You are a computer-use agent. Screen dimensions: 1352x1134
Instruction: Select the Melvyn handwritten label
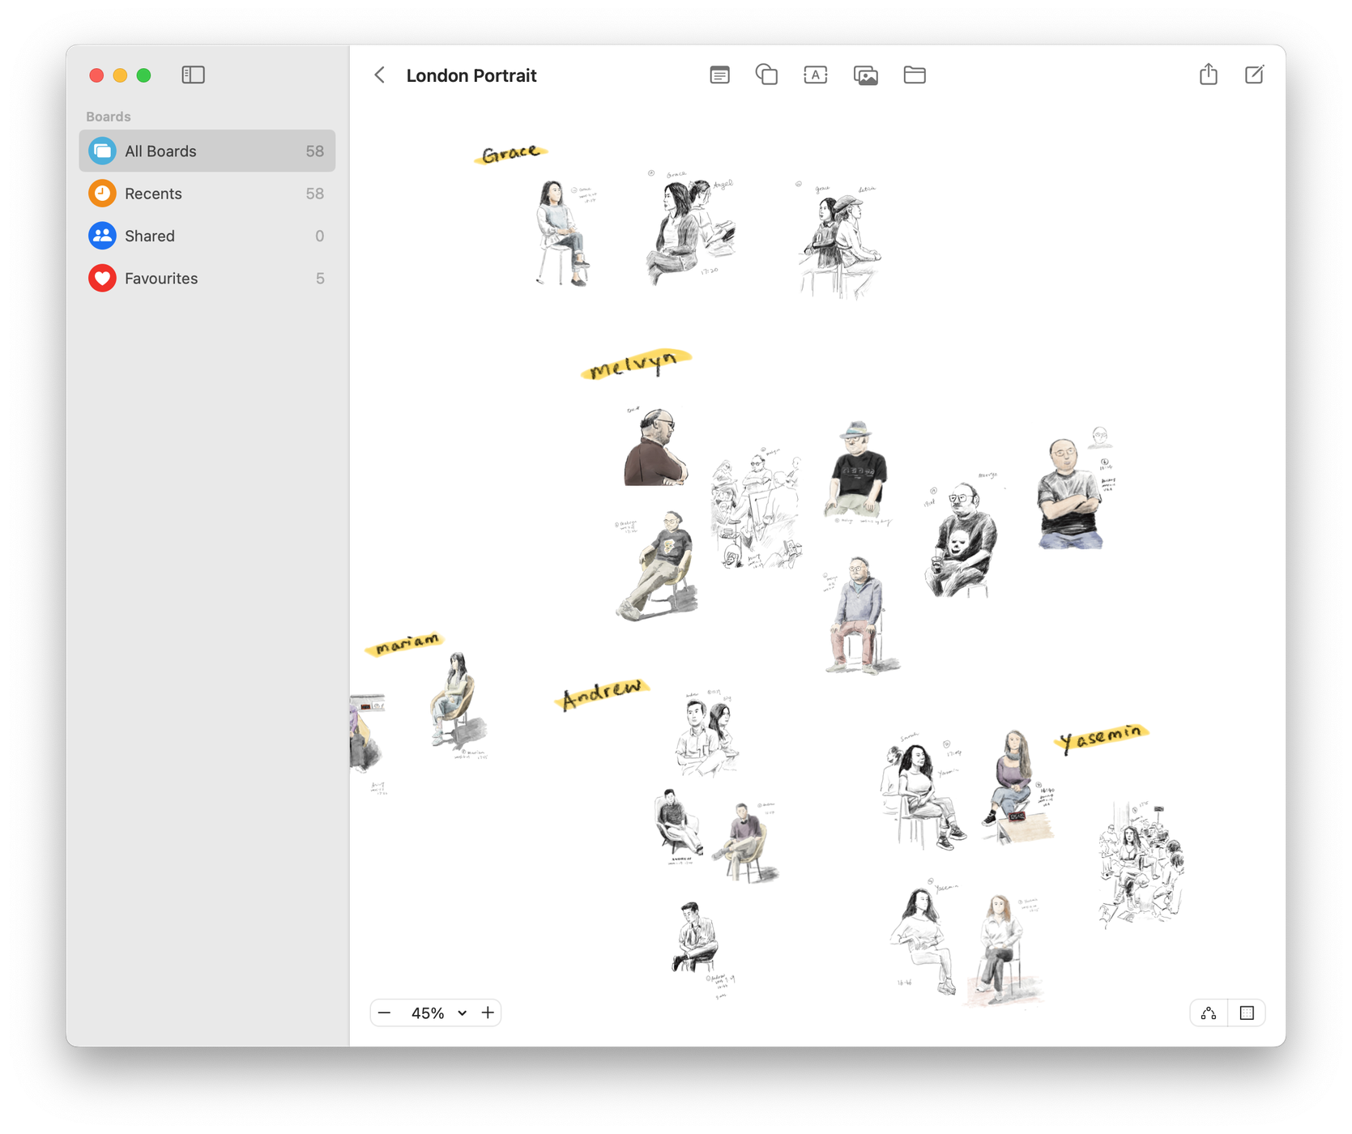pyautogui.click(x=634, y=364)
